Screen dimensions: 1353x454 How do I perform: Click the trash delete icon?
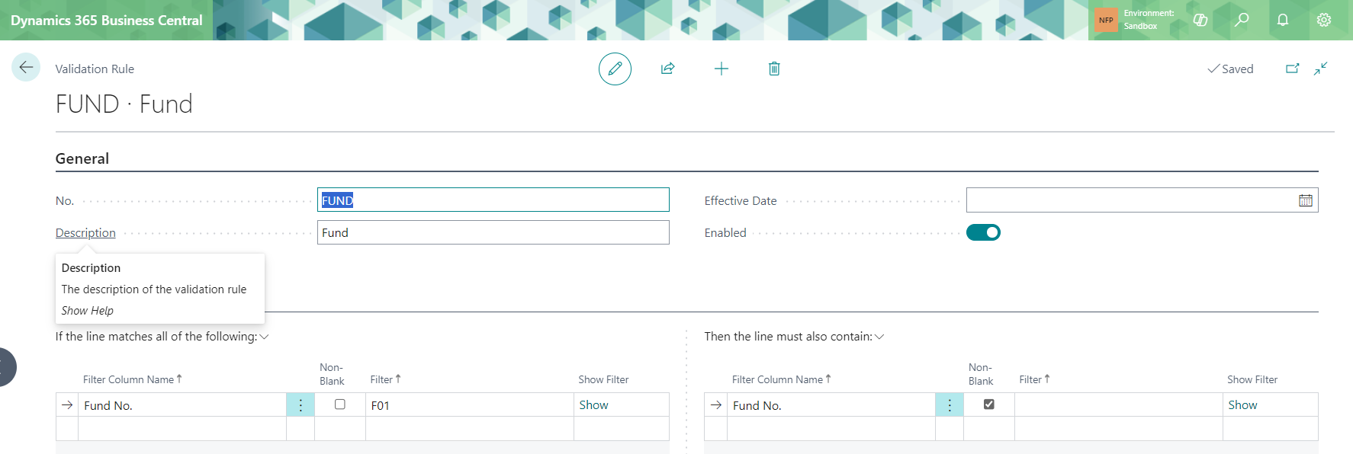pos(774,69)
